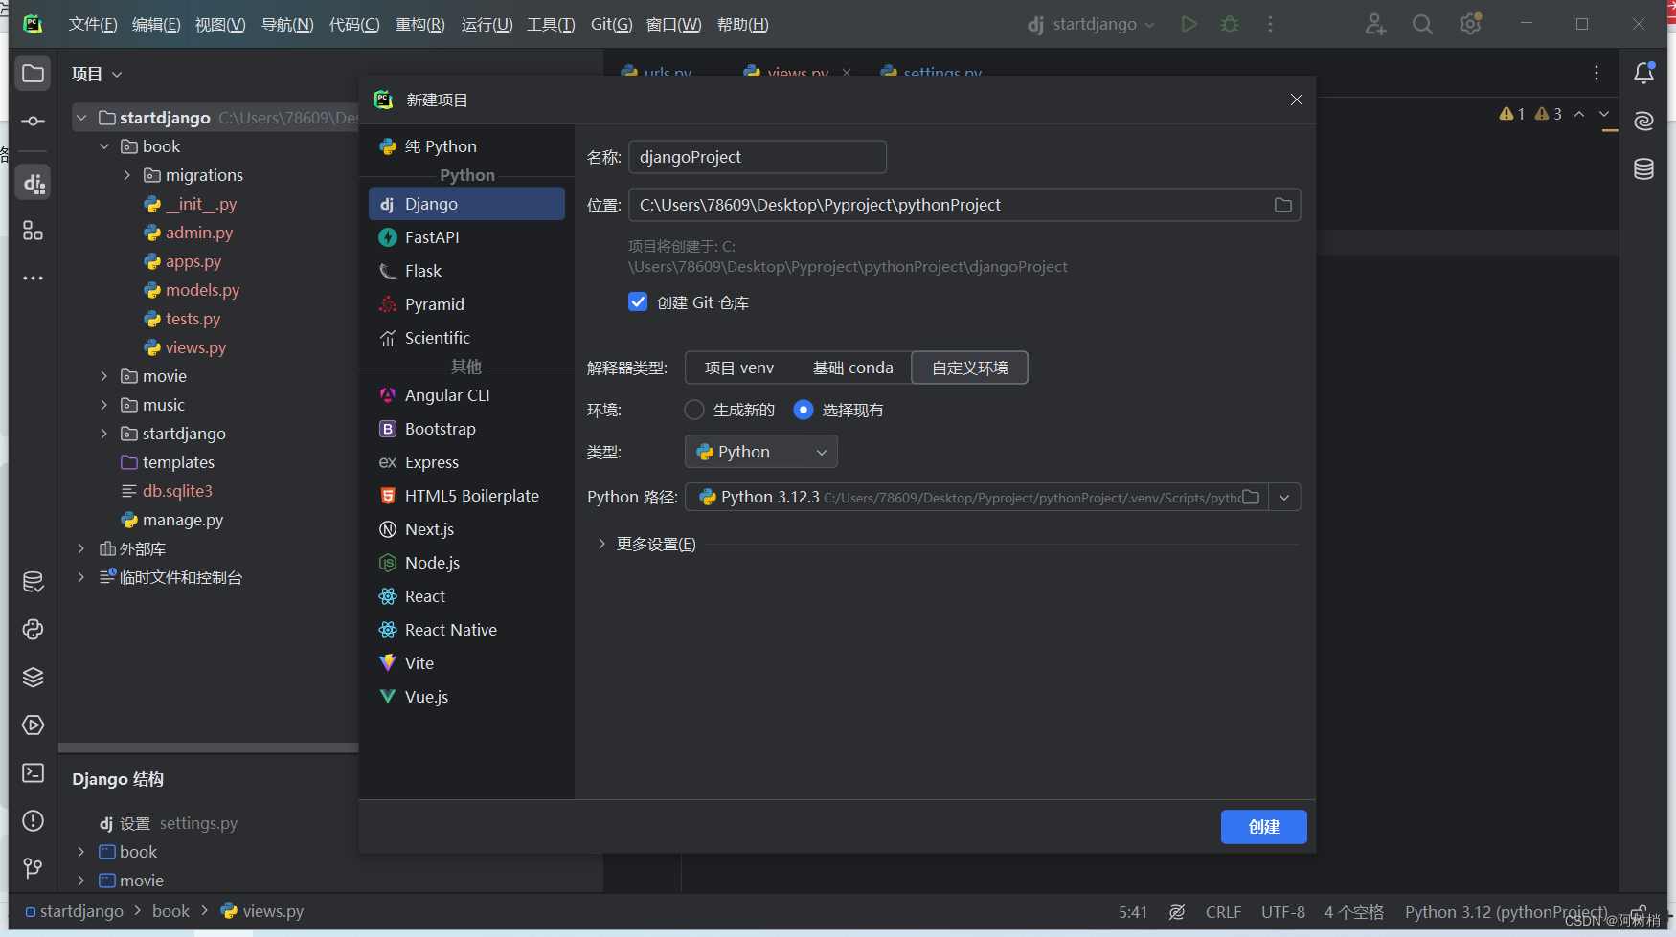Click the UTF-8 encoding indicator
Image resolution: width=1676 pixels, height=937 pixels.
tap(1283, 912)
